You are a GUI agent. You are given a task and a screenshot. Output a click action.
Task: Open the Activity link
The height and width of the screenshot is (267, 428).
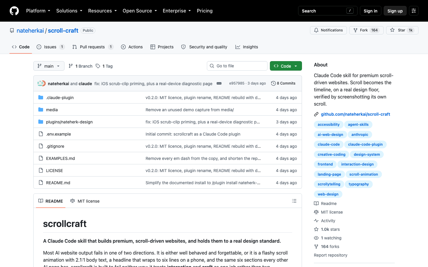(x=325, y=221)
